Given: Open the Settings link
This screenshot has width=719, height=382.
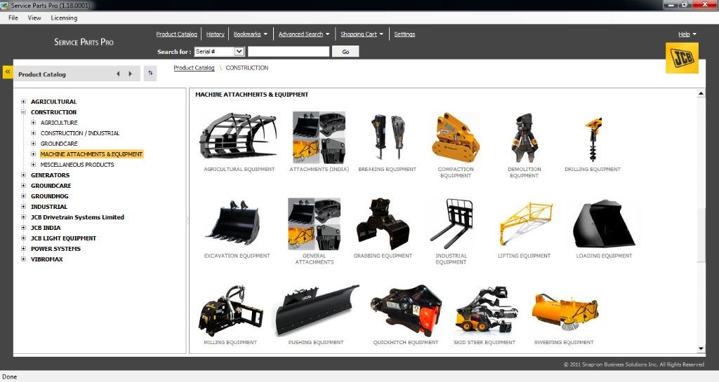Looking at the screenshot, I should click(404, 34).
